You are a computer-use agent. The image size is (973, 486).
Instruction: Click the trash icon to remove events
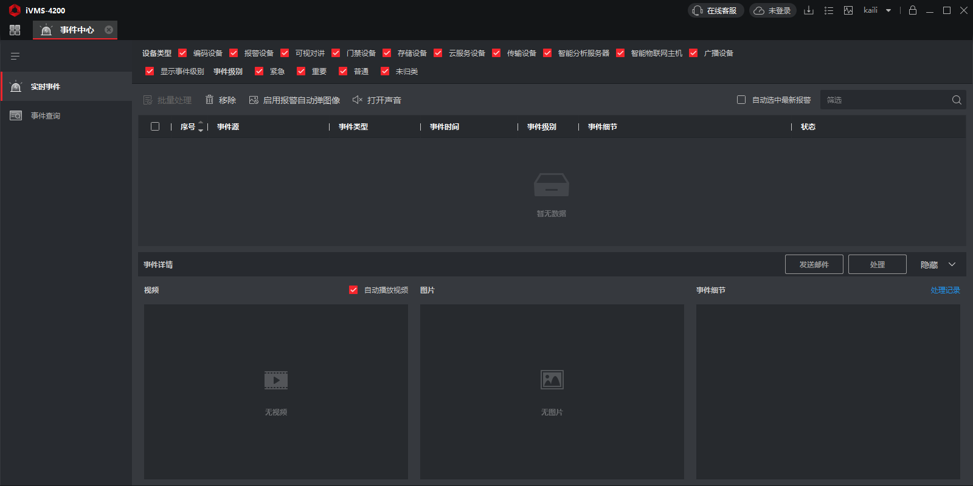click(x=209, y=100)
